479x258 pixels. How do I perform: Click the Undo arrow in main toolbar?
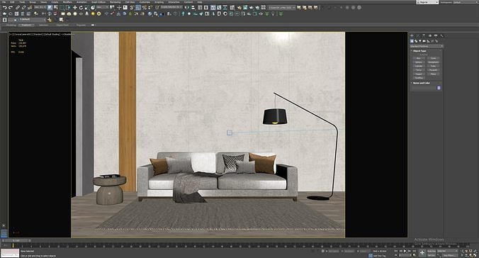(x=4, y=7)
